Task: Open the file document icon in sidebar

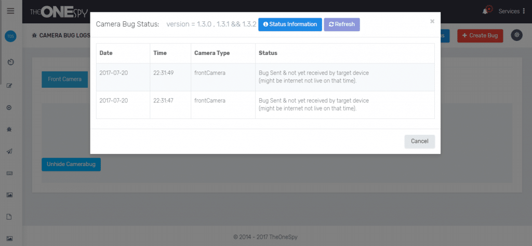Action: tap(9, 216)
